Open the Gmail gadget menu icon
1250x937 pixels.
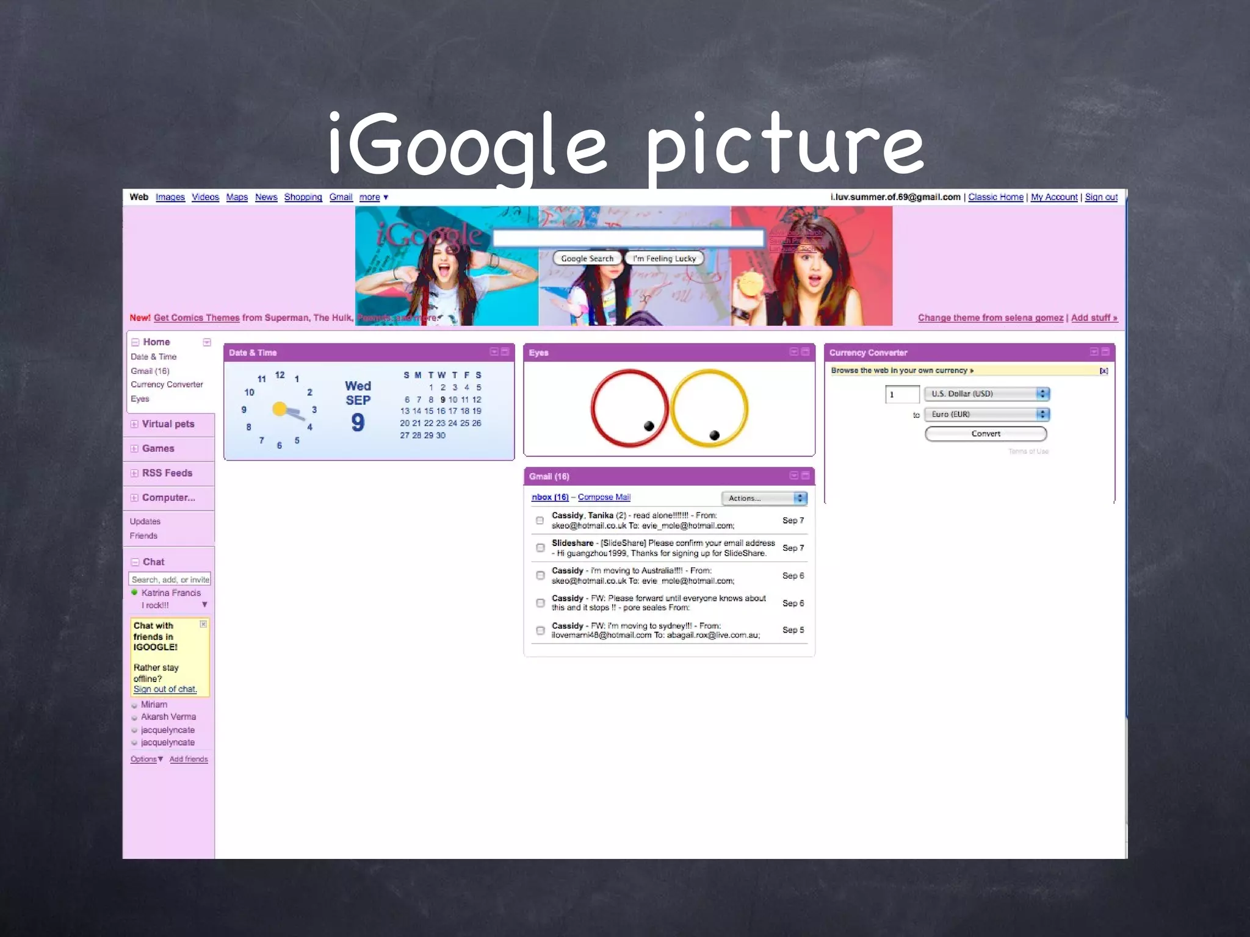[x=794, y=475]
